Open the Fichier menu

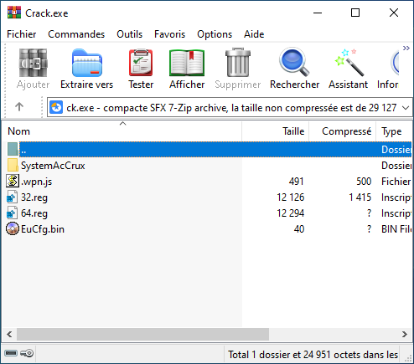tap(22, 34)
